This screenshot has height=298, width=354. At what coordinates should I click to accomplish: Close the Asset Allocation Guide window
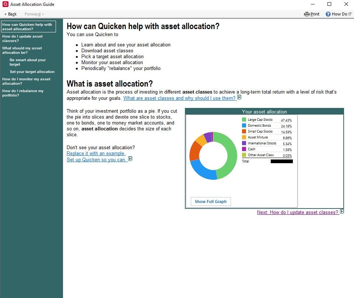(346, 4)
